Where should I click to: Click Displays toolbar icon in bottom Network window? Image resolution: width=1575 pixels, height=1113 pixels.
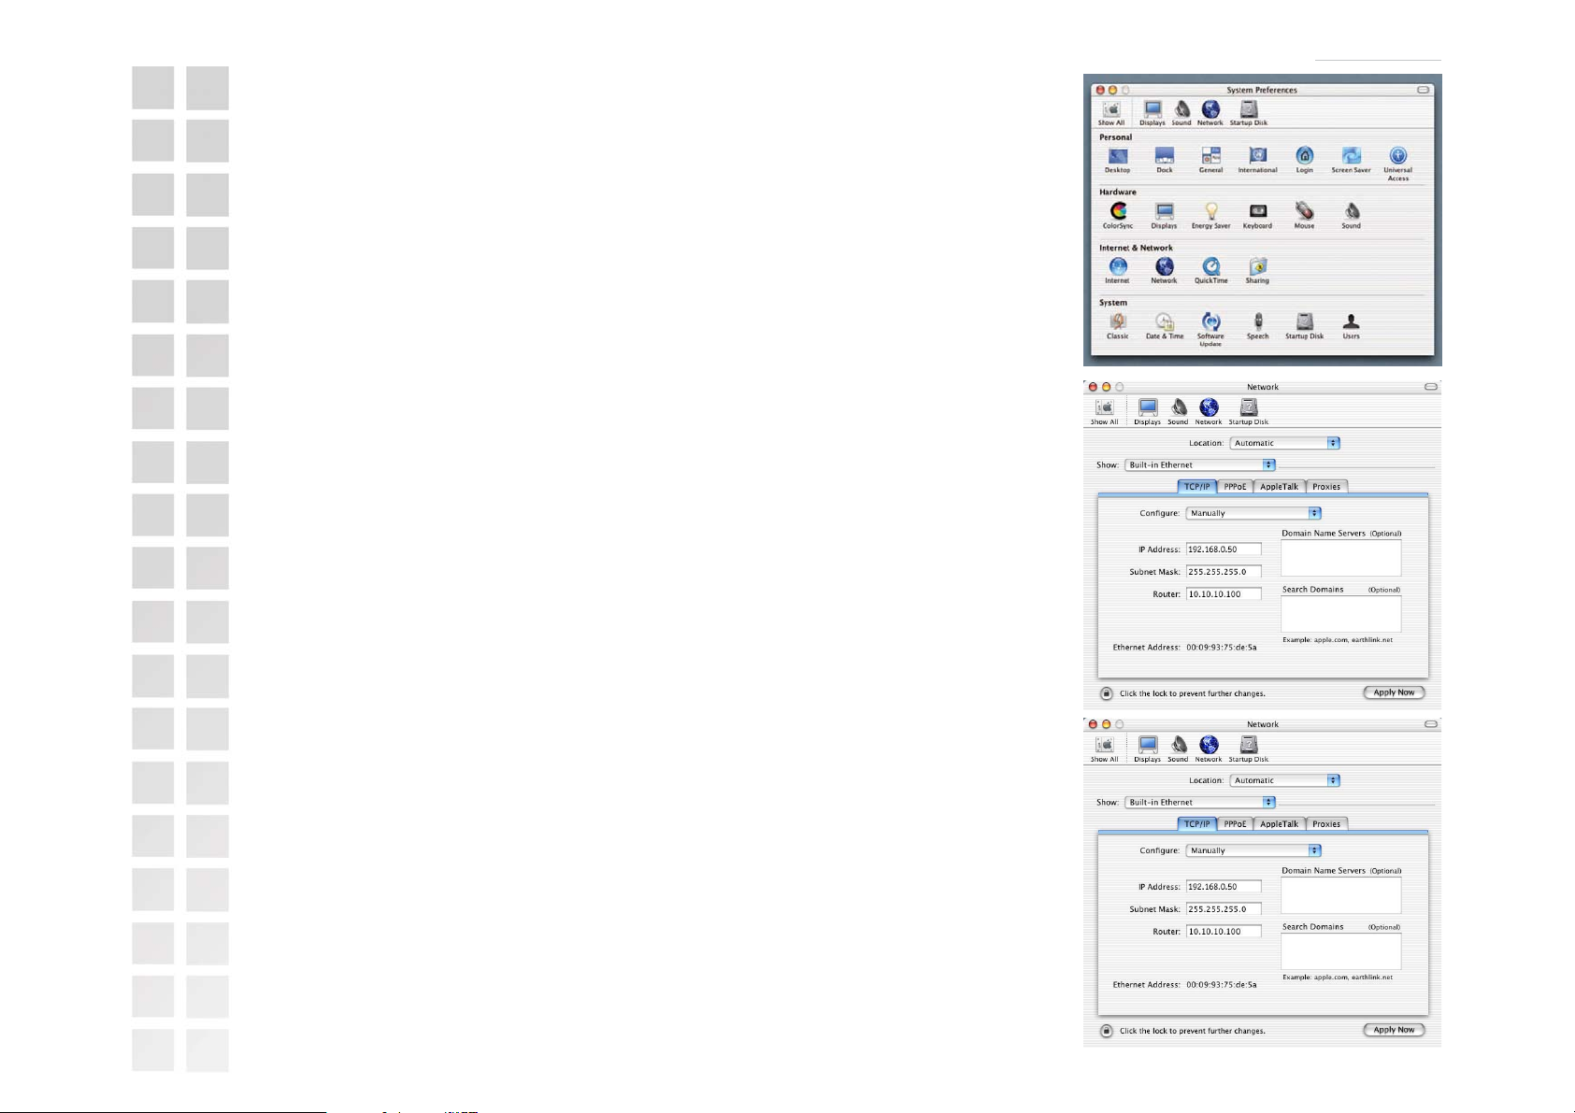[1148, 749]
